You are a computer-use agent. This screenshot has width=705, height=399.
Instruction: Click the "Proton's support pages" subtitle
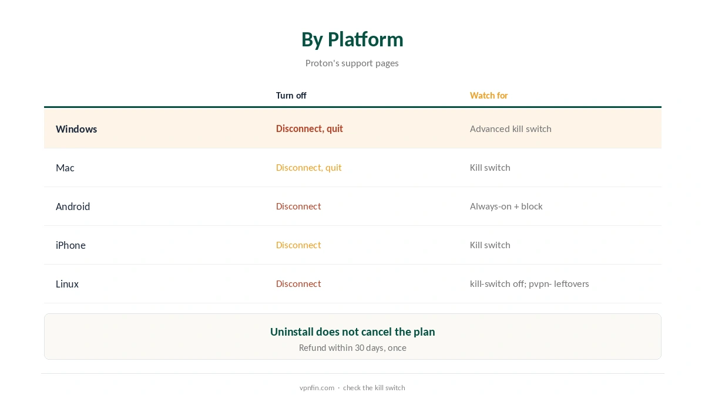(352, 63)
